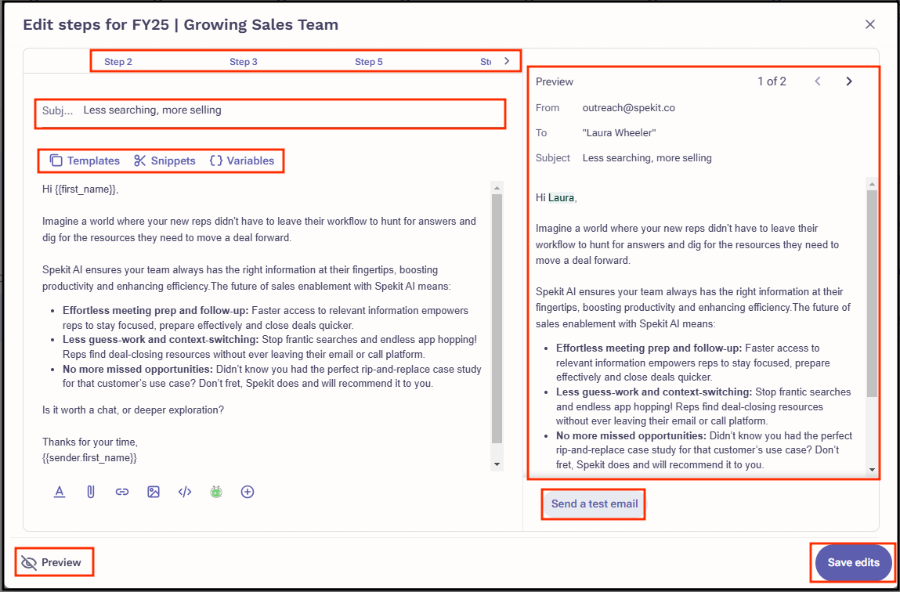
Task: Click 'Thanks for your time' line
Action: pos(89,443)
